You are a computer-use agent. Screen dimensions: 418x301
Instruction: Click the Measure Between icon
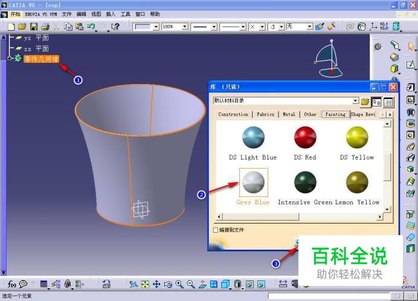283,284
